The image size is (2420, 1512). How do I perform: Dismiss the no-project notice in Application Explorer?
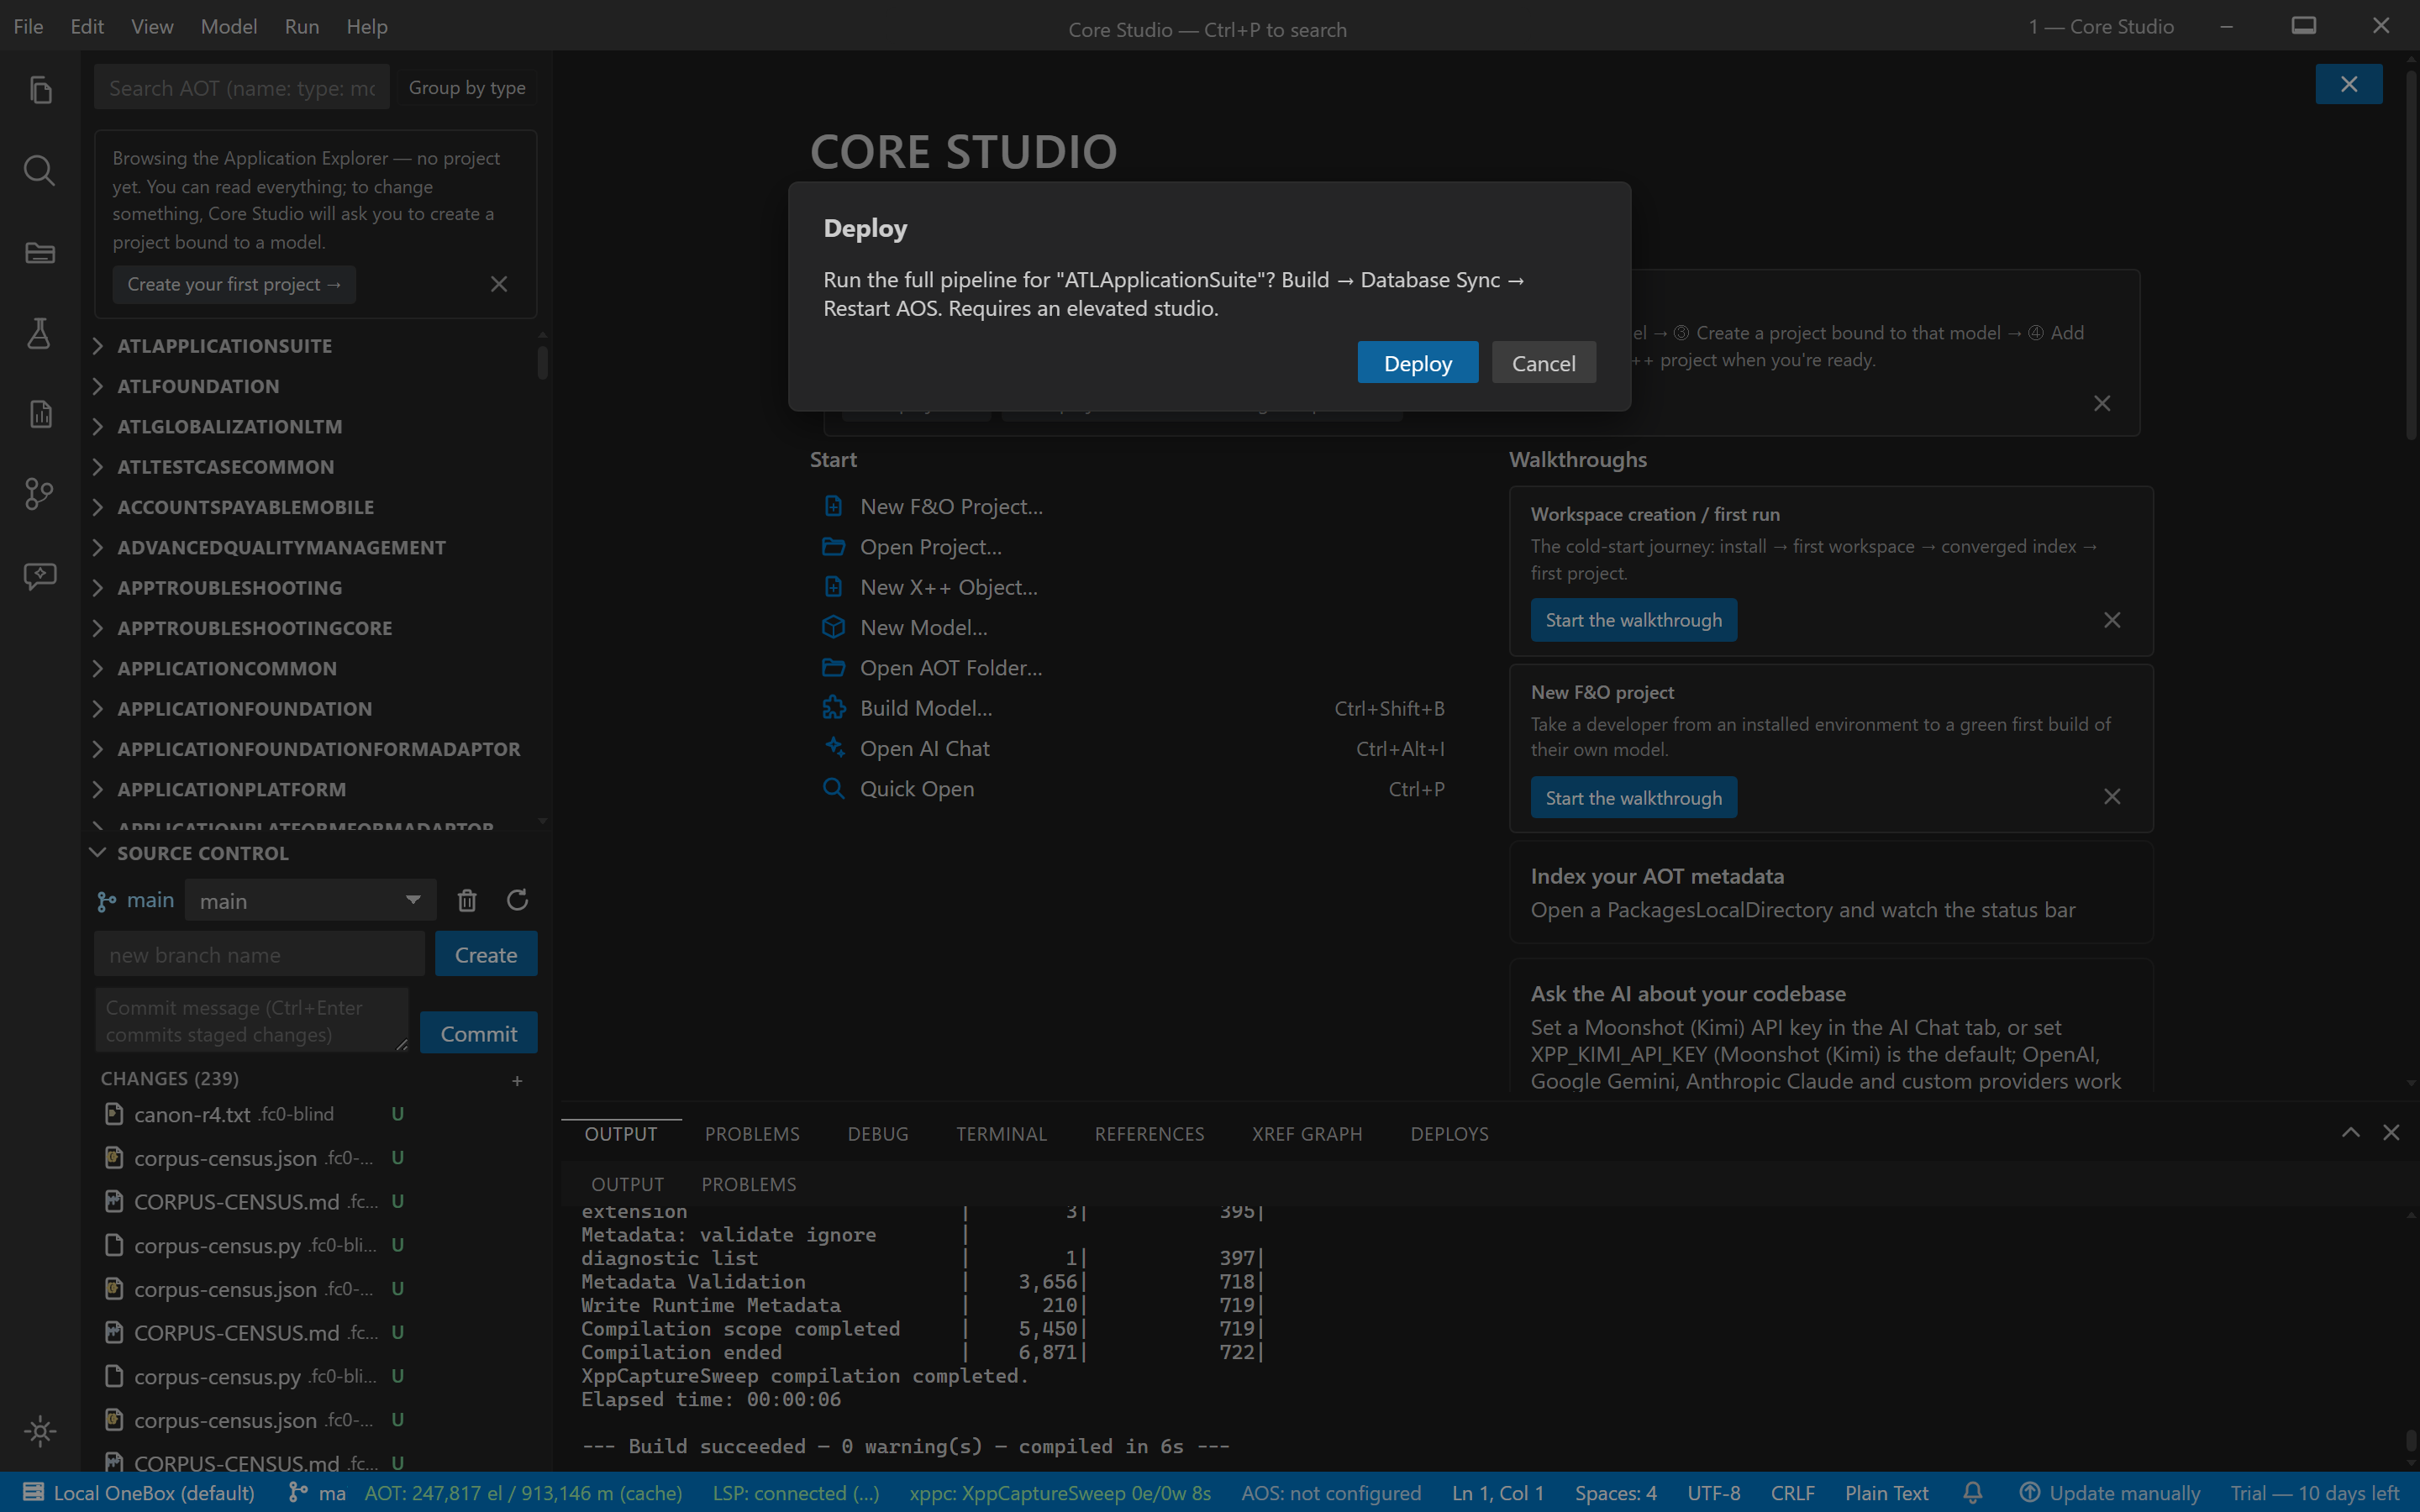pos(499,284)
